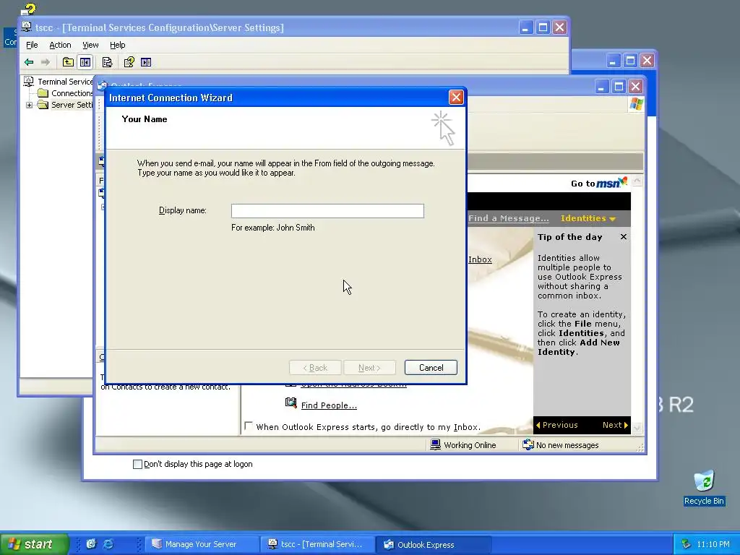Click the Outlook Express scrollbar up arrow

[637, 181]
